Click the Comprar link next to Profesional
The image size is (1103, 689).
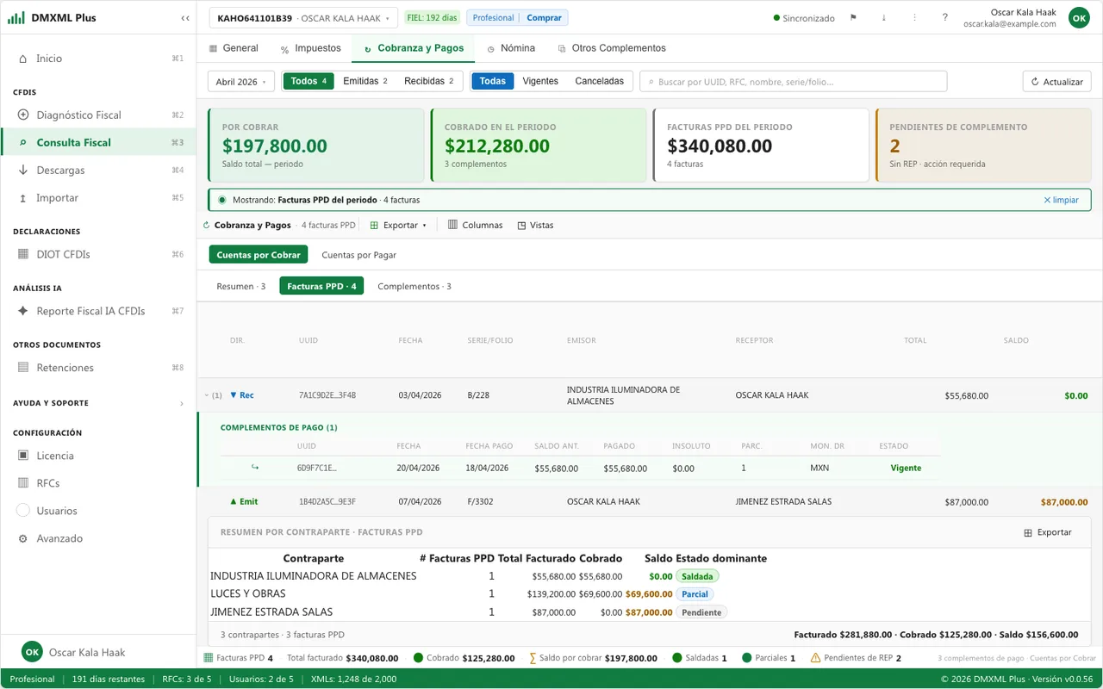pyautogui.click(x=544, y=17)
